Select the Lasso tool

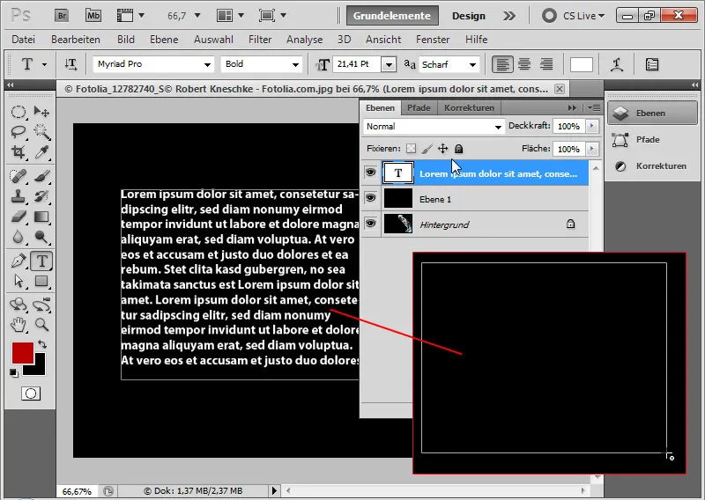point(19,132)
